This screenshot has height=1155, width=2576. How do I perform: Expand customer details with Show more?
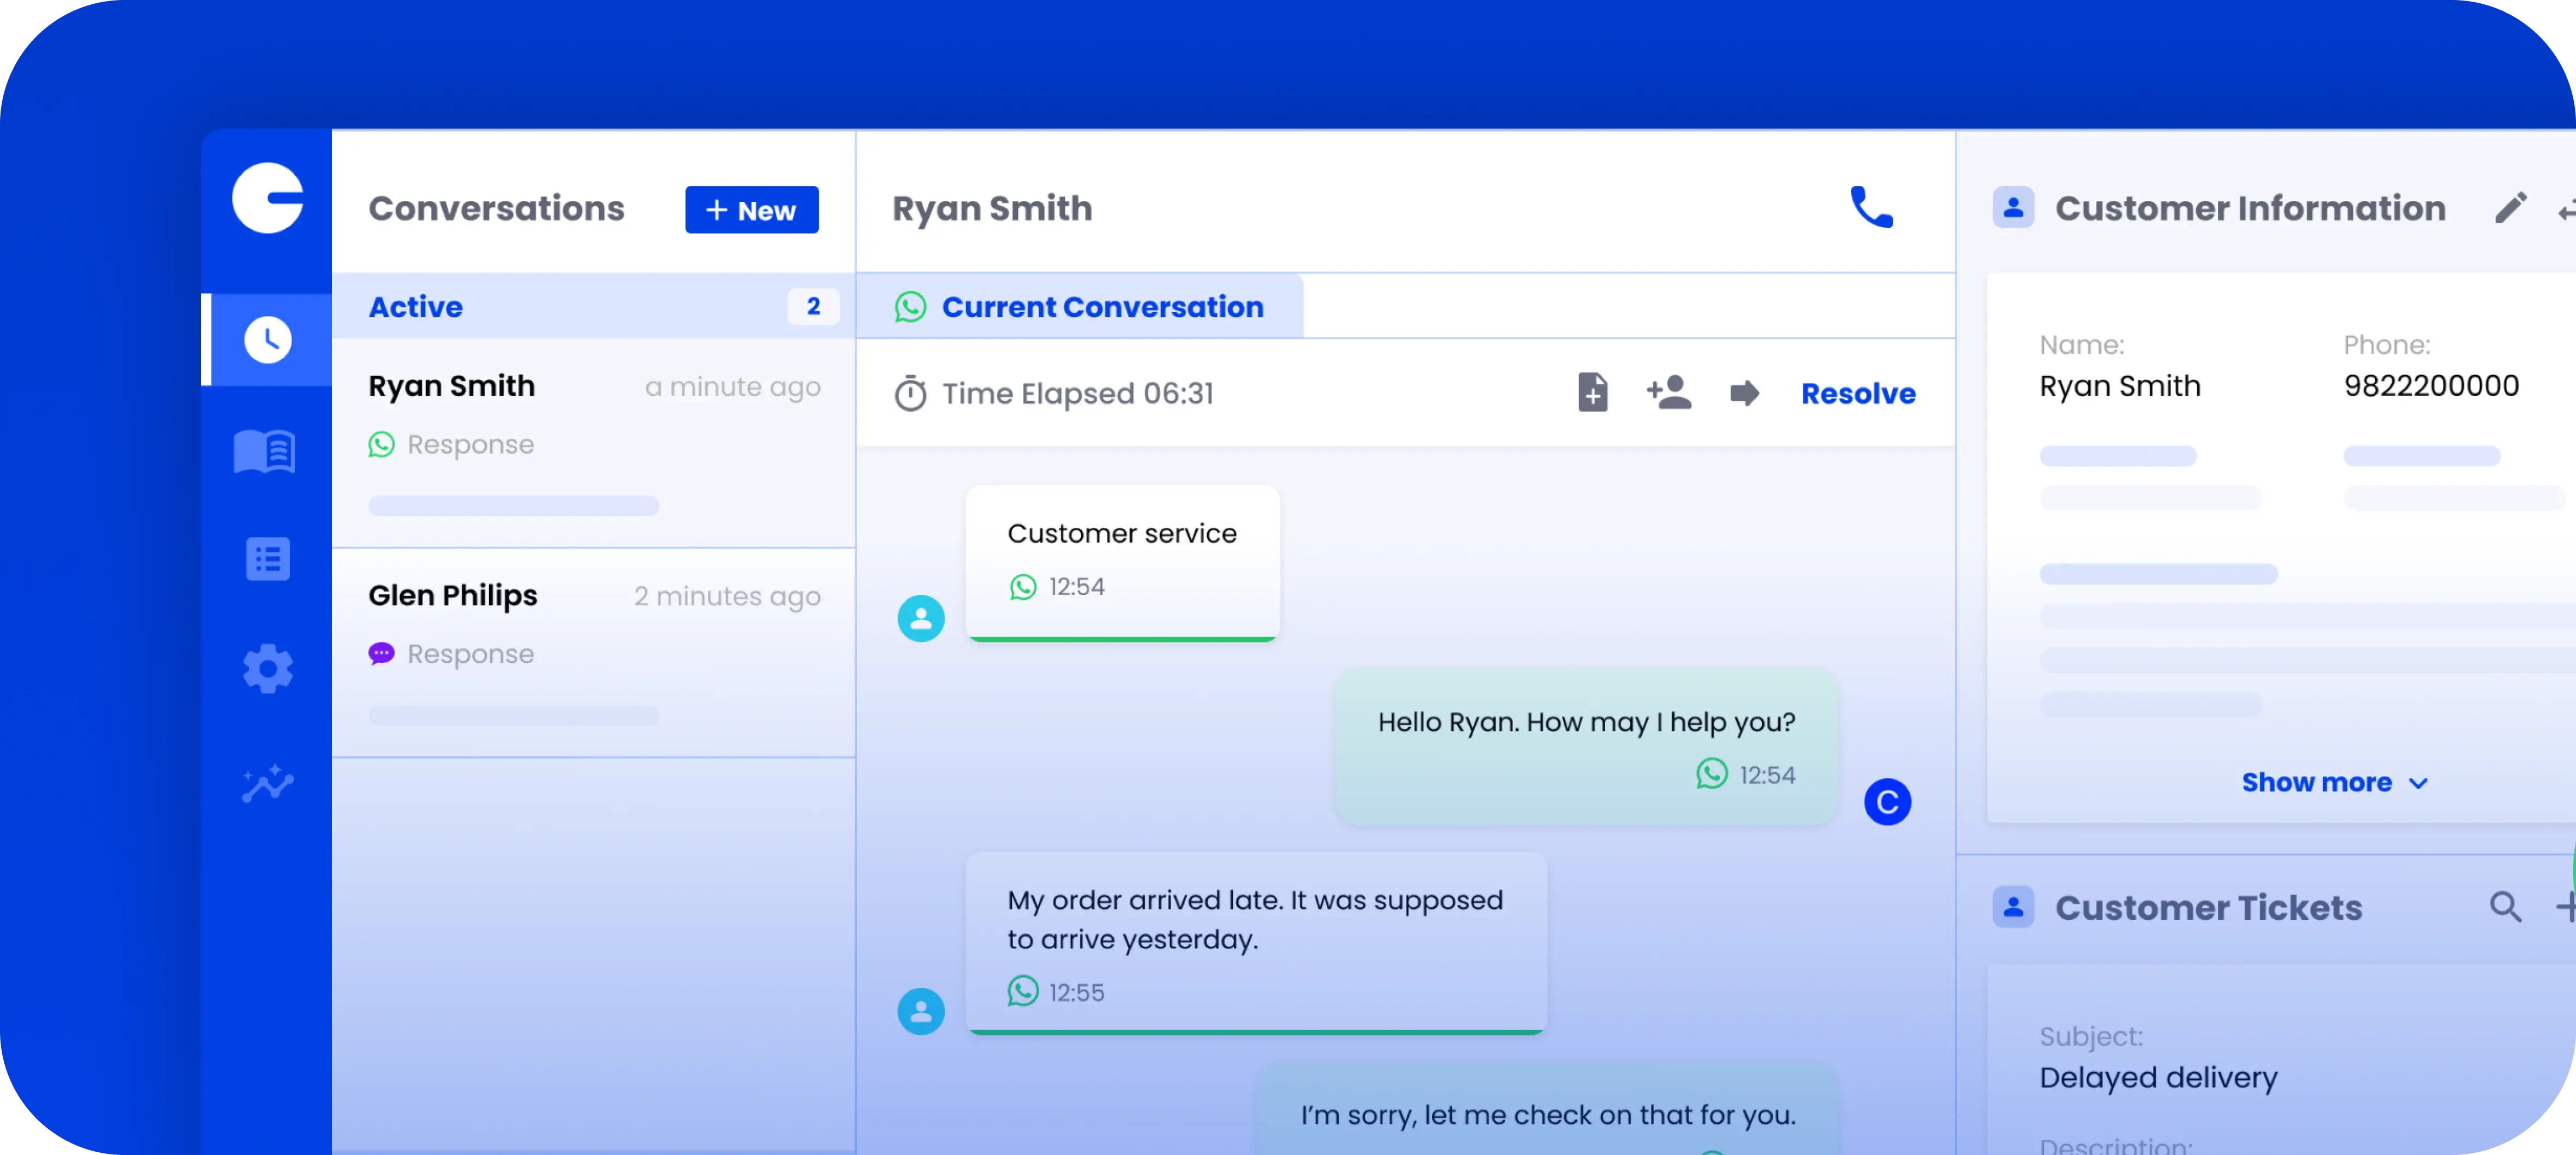[2334, 782]
